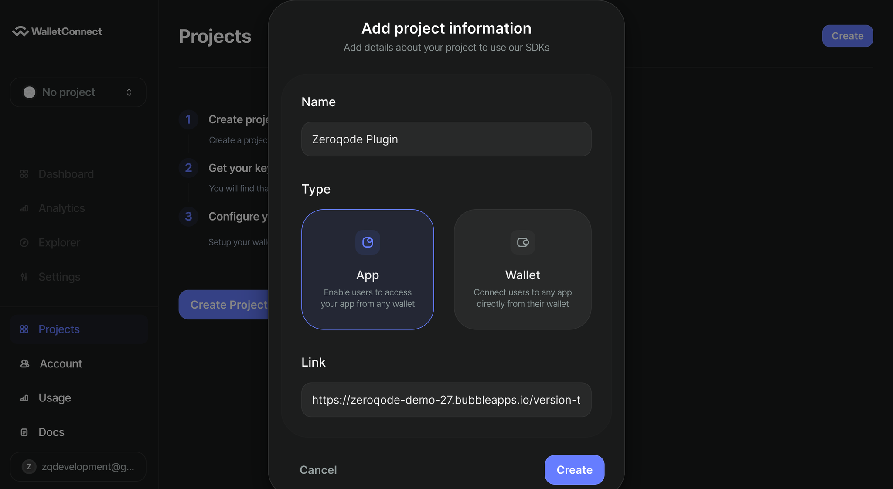
Task: Click the Dashboard grid icon
Action: [24, 174]
